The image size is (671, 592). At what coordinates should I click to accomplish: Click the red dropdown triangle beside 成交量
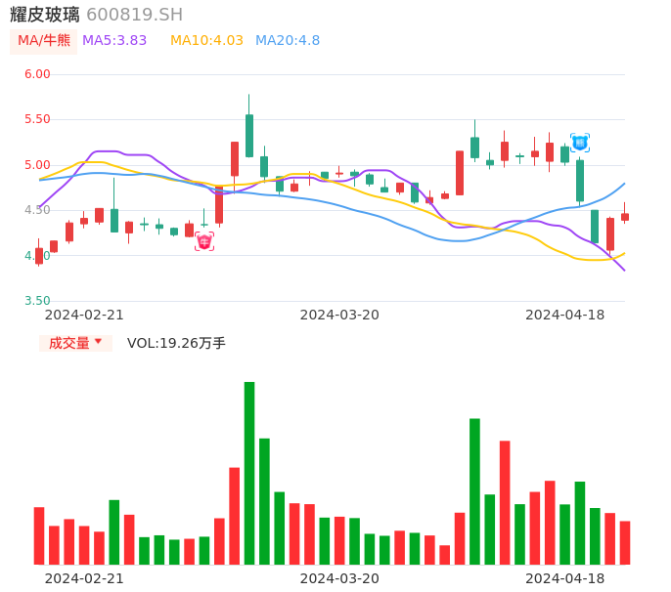(98, 342)
